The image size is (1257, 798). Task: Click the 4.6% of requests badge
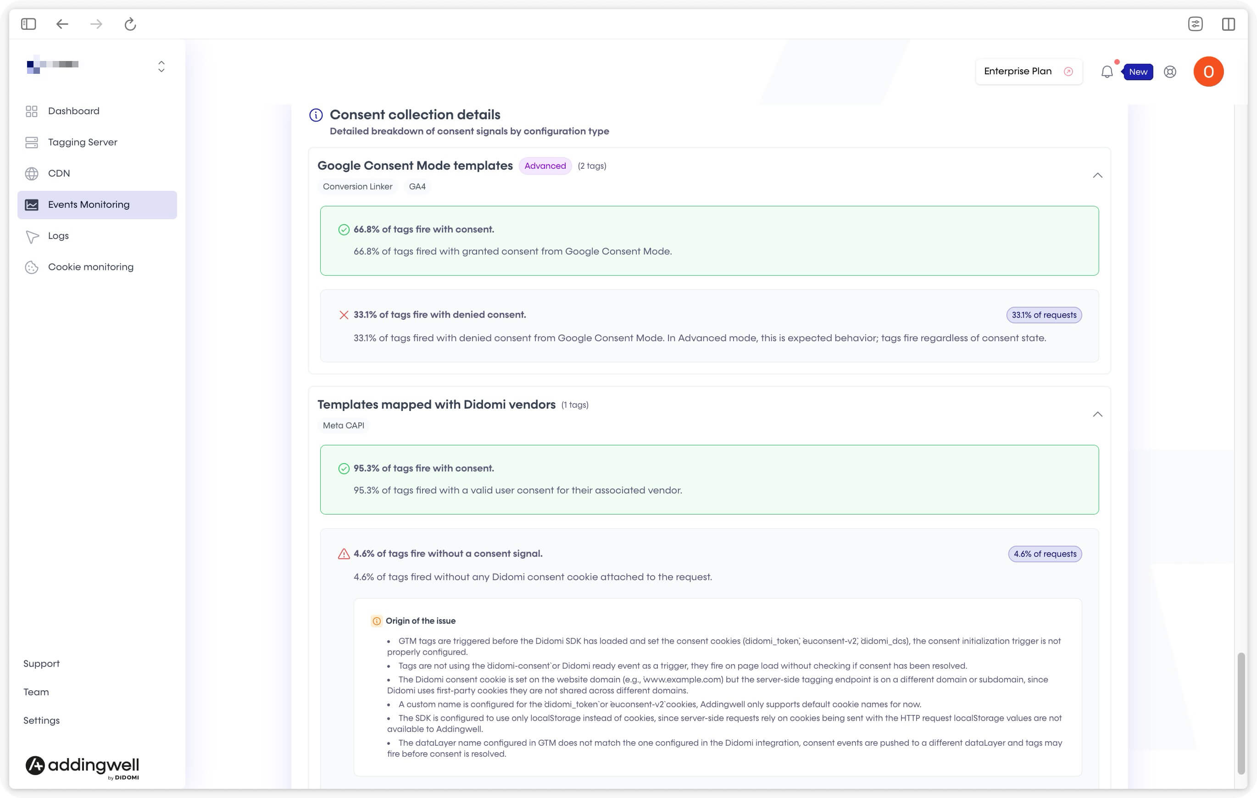pyautogui.click(x=1045, y=554)
